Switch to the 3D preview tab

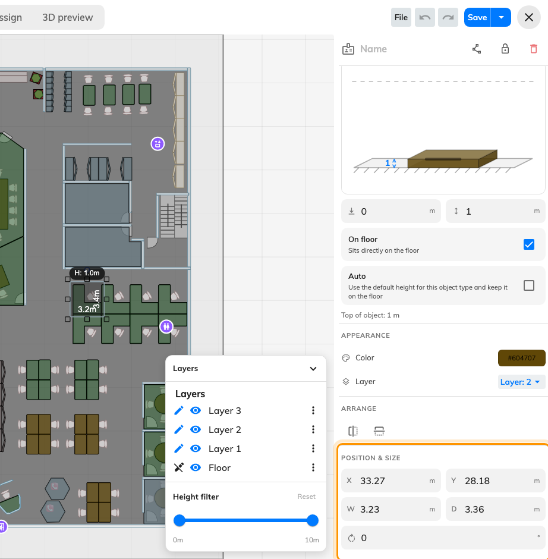pyautogui.click(x=68, y=17)
